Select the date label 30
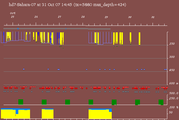Viewport: 179px width, 120px height. click(130, 17)
